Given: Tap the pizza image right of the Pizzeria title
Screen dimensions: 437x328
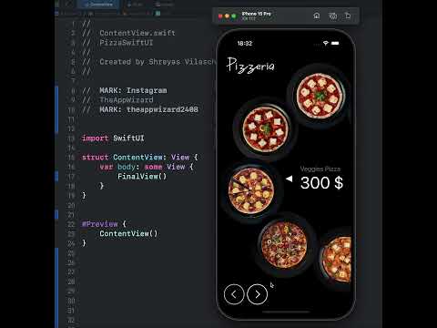Looking at the screenshot, I should pyautogui.click(x=320, y=96).
